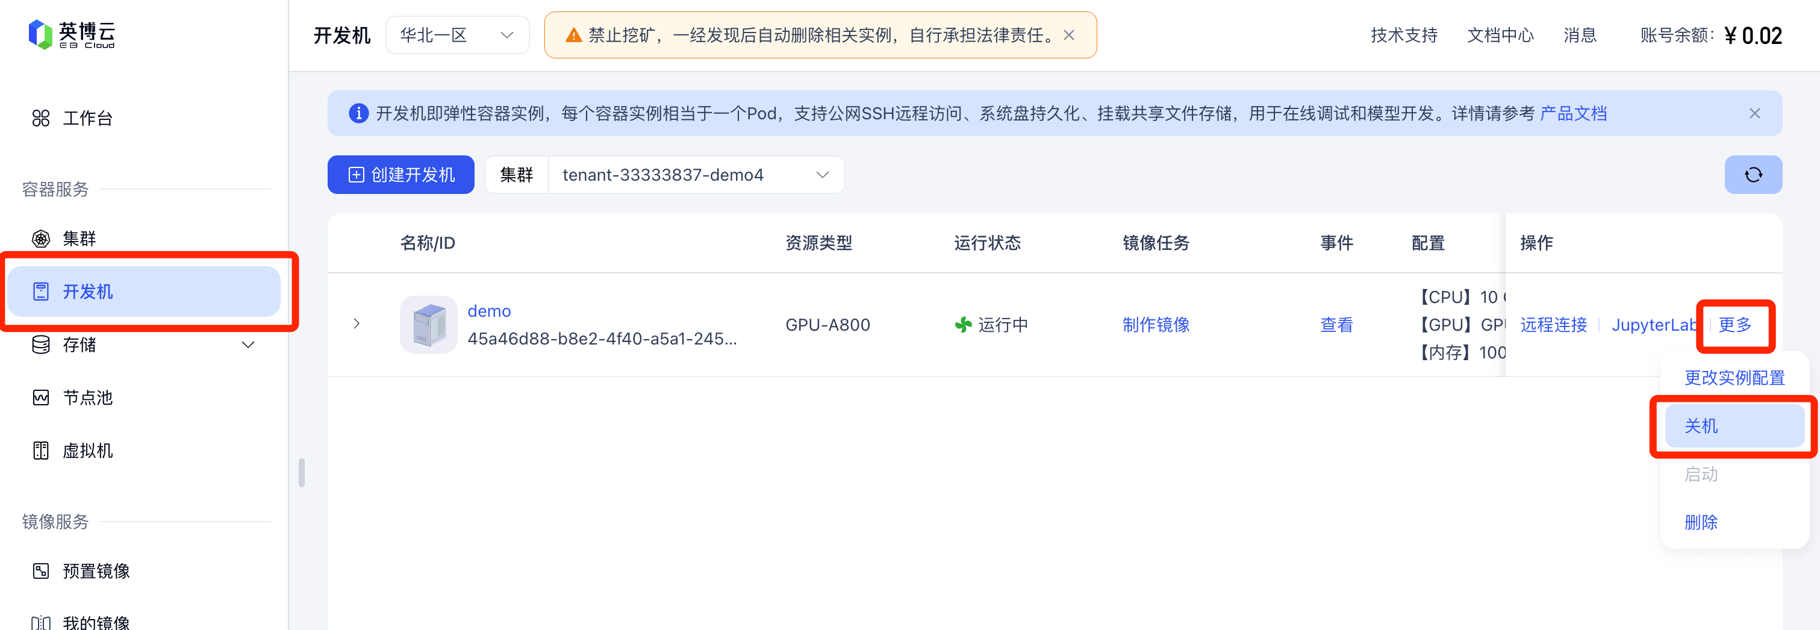Select 更改实例配置 menu option
Image resolution: width=1820 pixels, height=630 pixels.
pyautogui.click(x=1734, y=378)
